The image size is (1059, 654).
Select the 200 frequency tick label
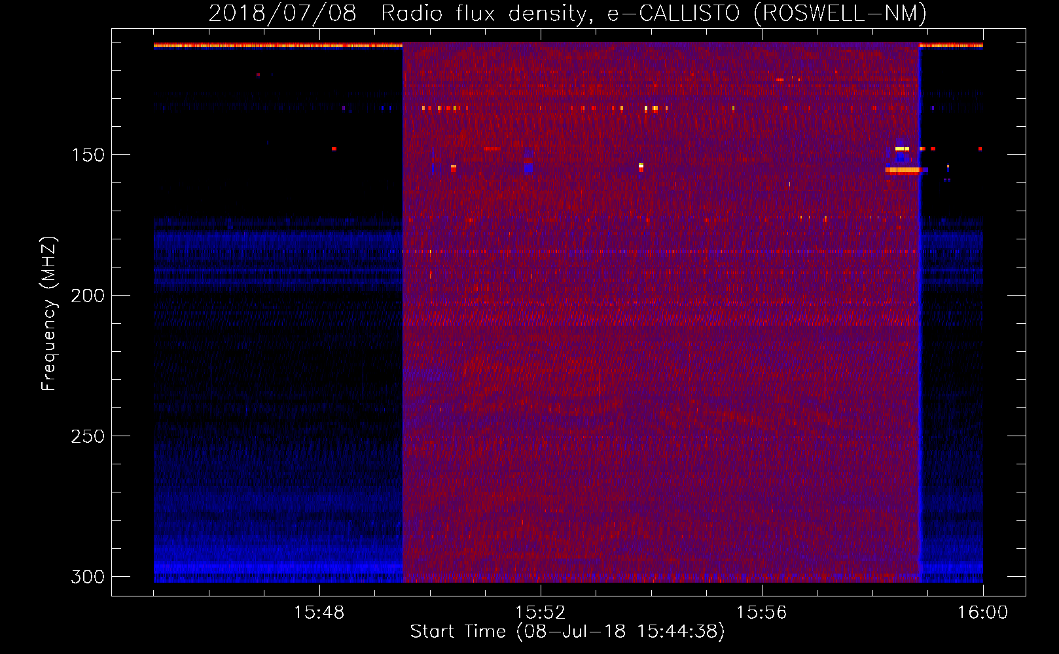[x=88, y=296]
